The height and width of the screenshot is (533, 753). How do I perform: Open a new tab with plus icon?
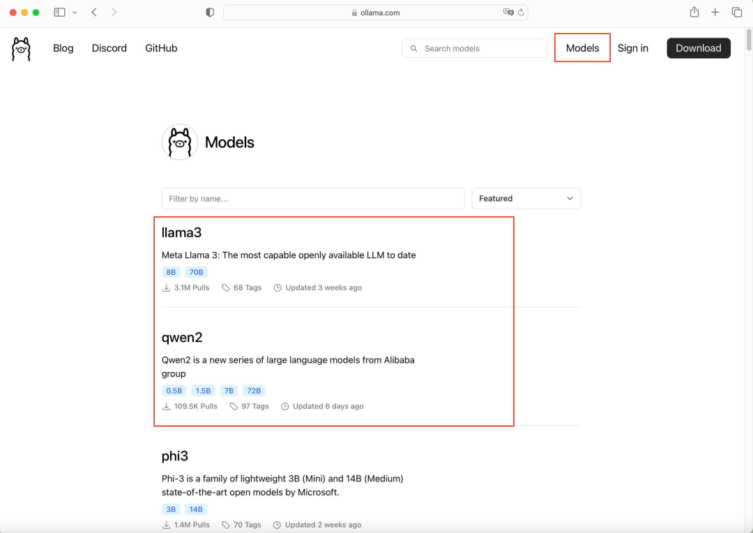715,13
